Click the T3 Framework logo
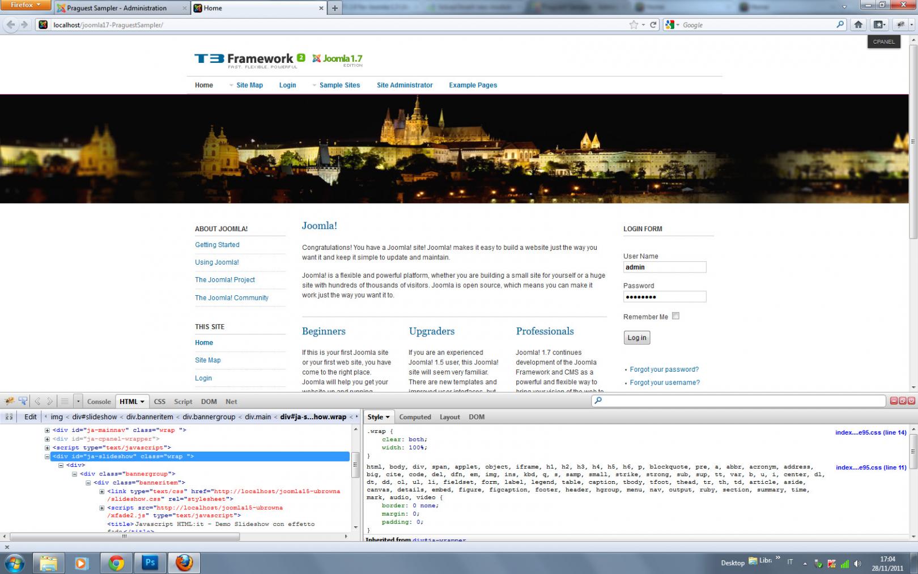Screen dimensions: 918x574 click(249, 59)
